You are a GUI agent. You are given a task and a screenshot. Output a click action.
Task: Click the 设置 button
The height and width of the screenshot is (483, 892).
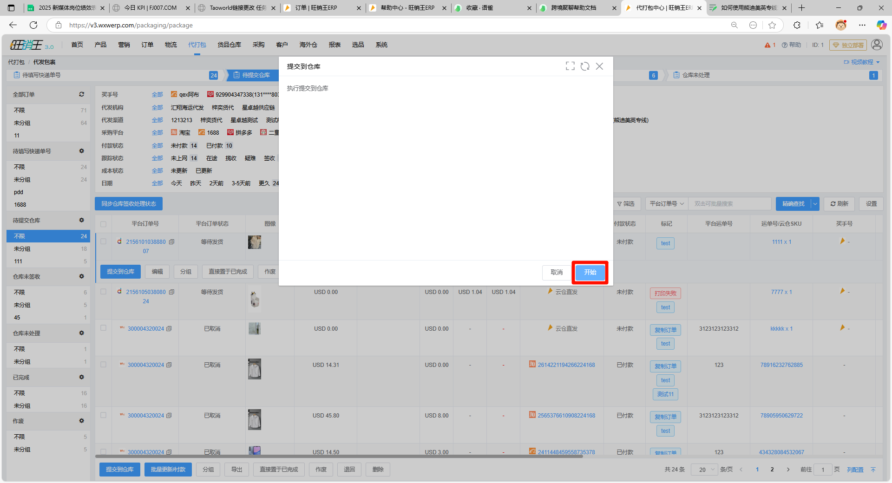click(x=871, y=204)
